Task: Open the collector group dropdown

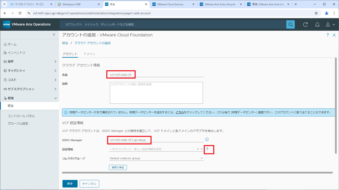Action: 156,158
